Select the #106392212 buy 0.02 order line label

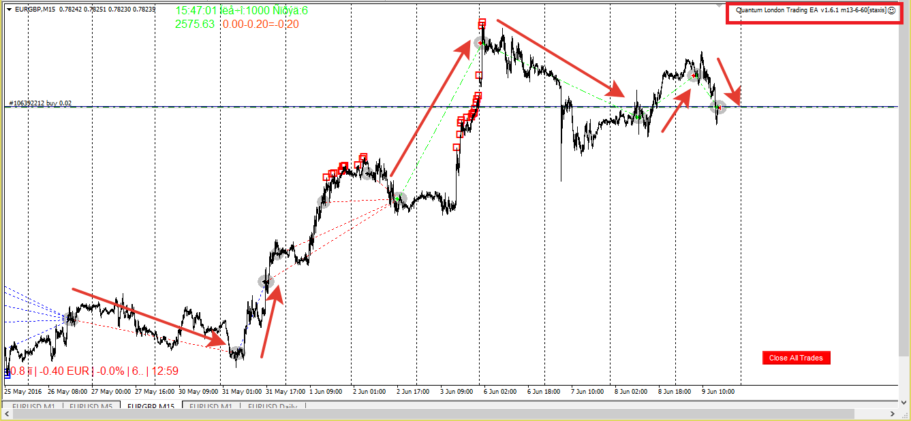tap(40, 103)
